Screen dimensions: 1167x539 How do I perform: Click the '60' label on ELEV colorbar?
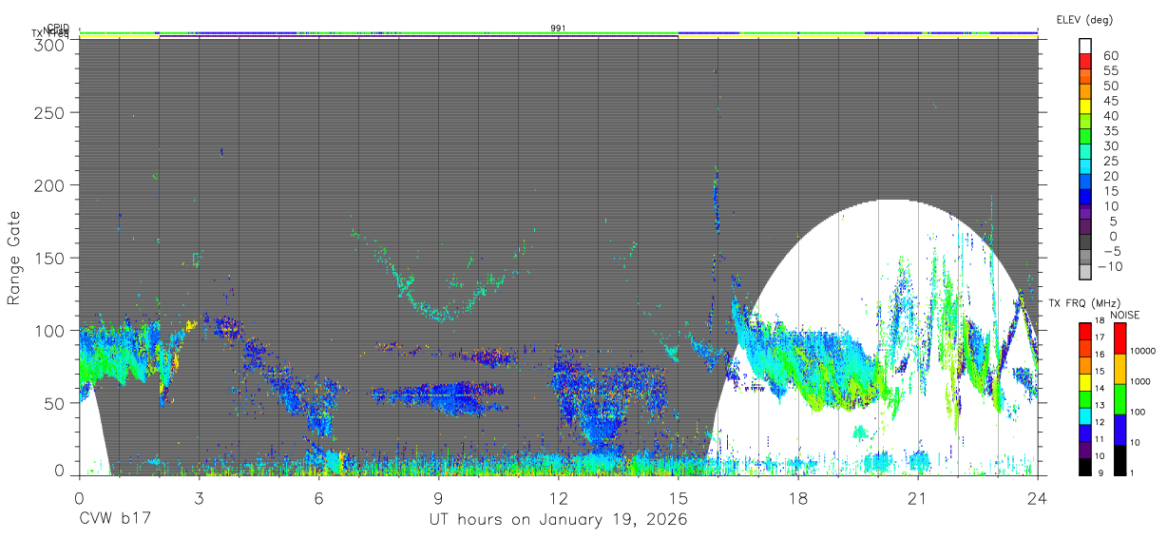click(1110, 56)
